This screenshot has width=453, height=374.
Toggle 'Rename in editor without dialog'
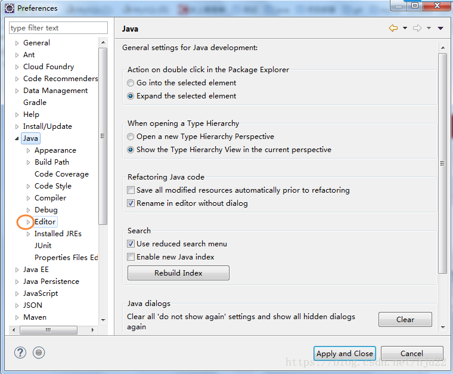pos(131,203)
